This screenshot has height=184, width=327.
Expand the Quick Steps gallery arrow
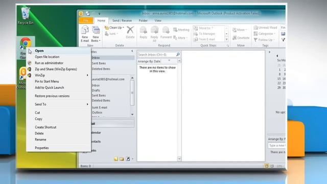click(227, 39)
